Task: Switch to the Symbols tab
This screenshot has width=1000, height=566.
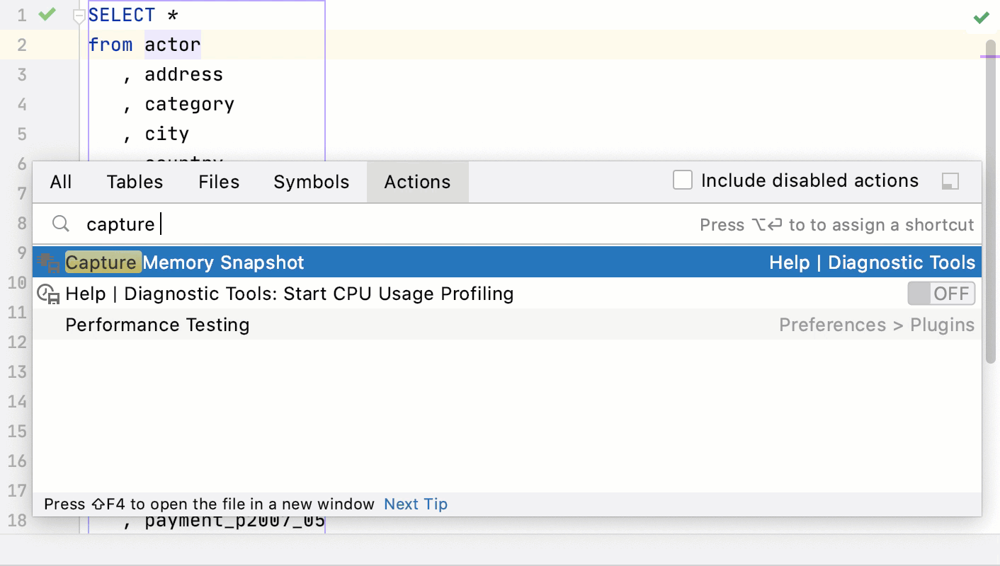Action: pos(311,182)
